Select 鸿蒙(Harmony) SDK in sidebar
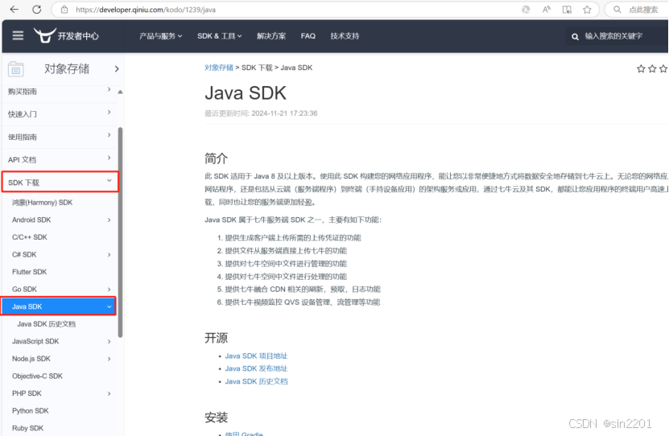Screen dimensions: 669x436 (x=42, y=203)
